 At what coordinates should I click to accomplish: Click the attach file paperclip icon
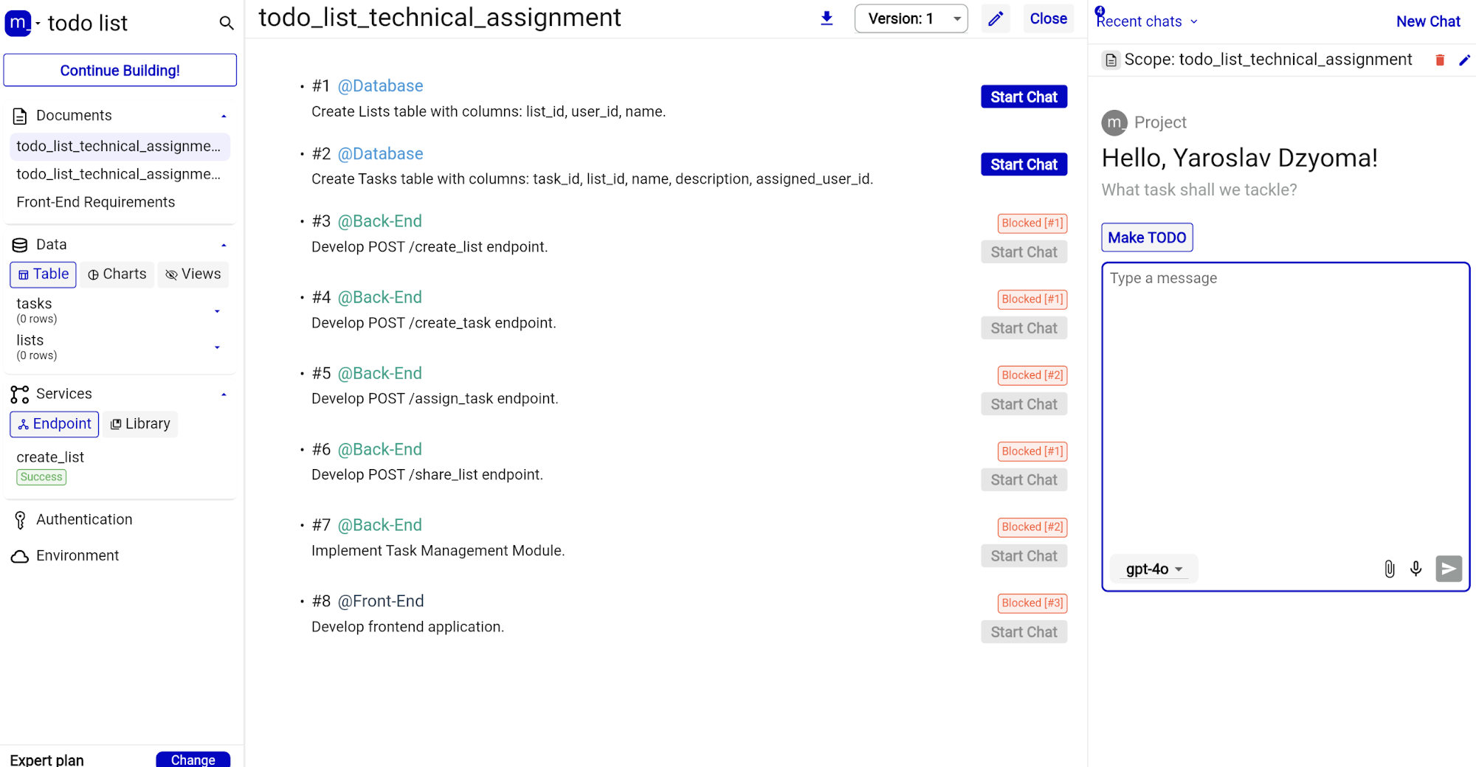(x=1389, y=569)
